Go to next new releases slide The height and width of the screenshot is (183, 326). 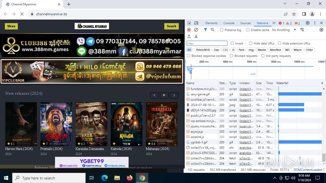pyautogui.click(x=174, y=95)
